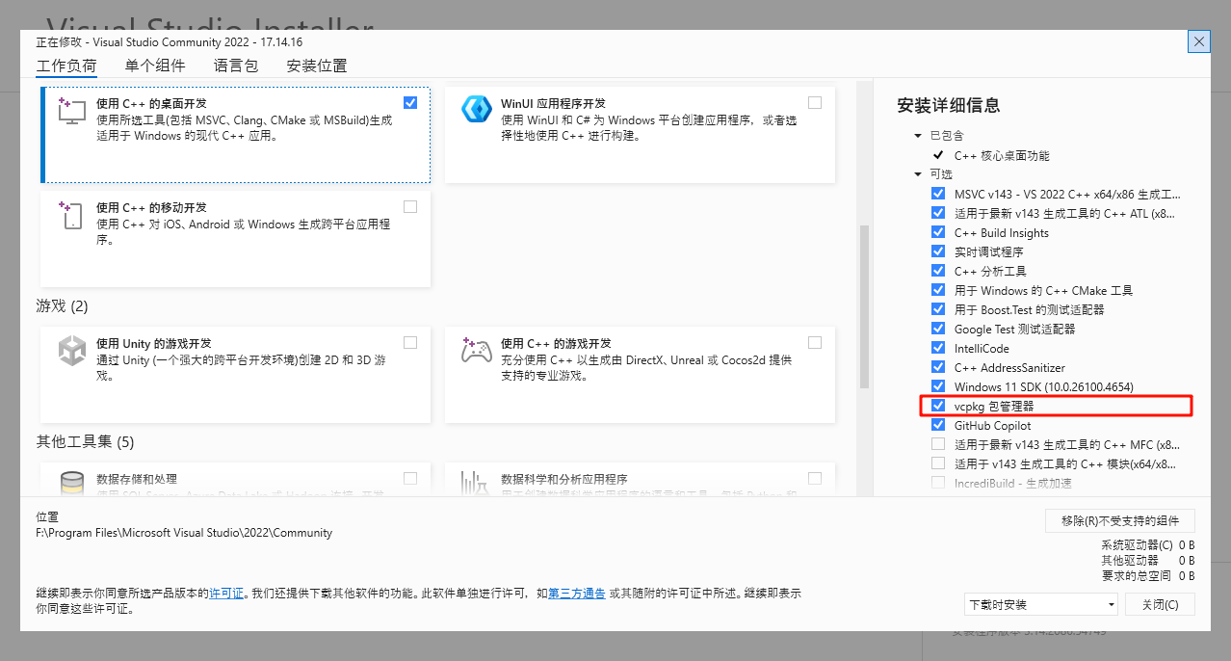This screenshot has width=1231, height=661.
Task: Close the modify dialog with the X icon
Action: (1199, 41)
